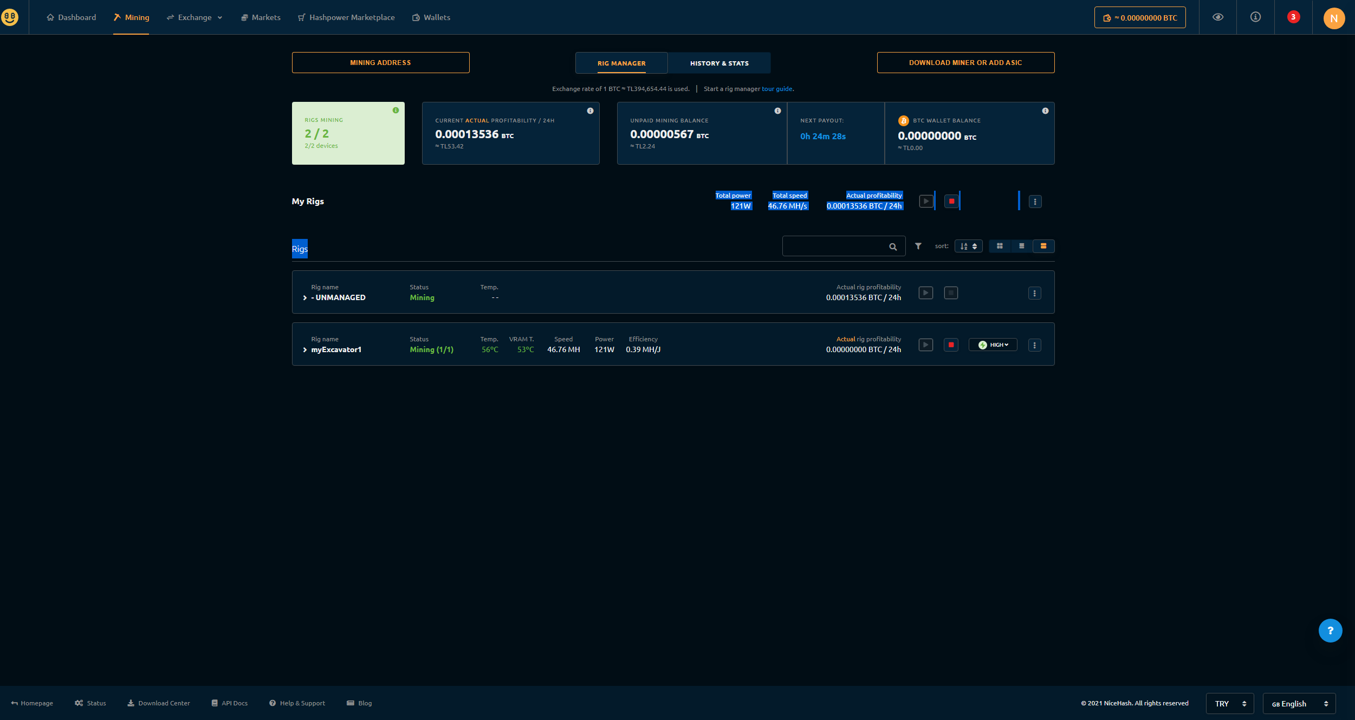The width and height of the screenshot is (1355, 720).
Task: Click stop button for myExcavator1 rig
Action: click(951, 345)
